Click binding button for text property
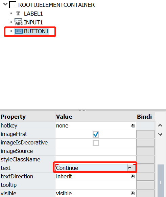 coord(145,168)
